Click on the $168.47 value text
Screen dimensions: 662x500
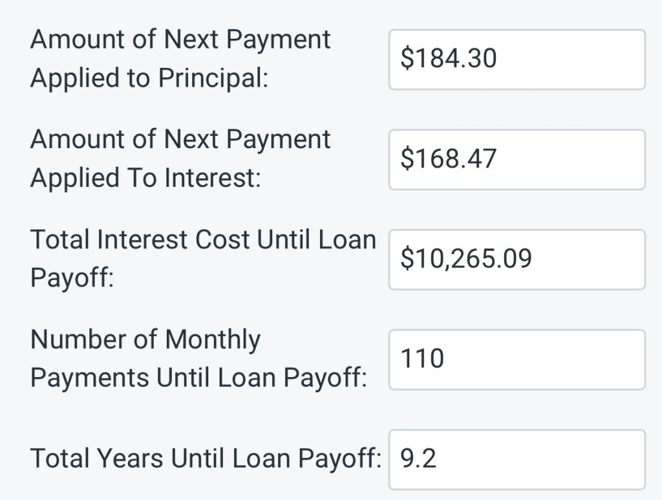[x=449, y=159]
